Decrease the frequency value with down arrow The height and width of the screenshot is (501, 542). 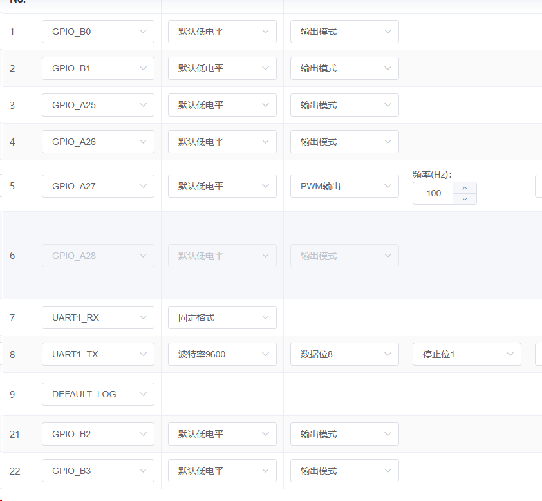[x=465, y=199]
